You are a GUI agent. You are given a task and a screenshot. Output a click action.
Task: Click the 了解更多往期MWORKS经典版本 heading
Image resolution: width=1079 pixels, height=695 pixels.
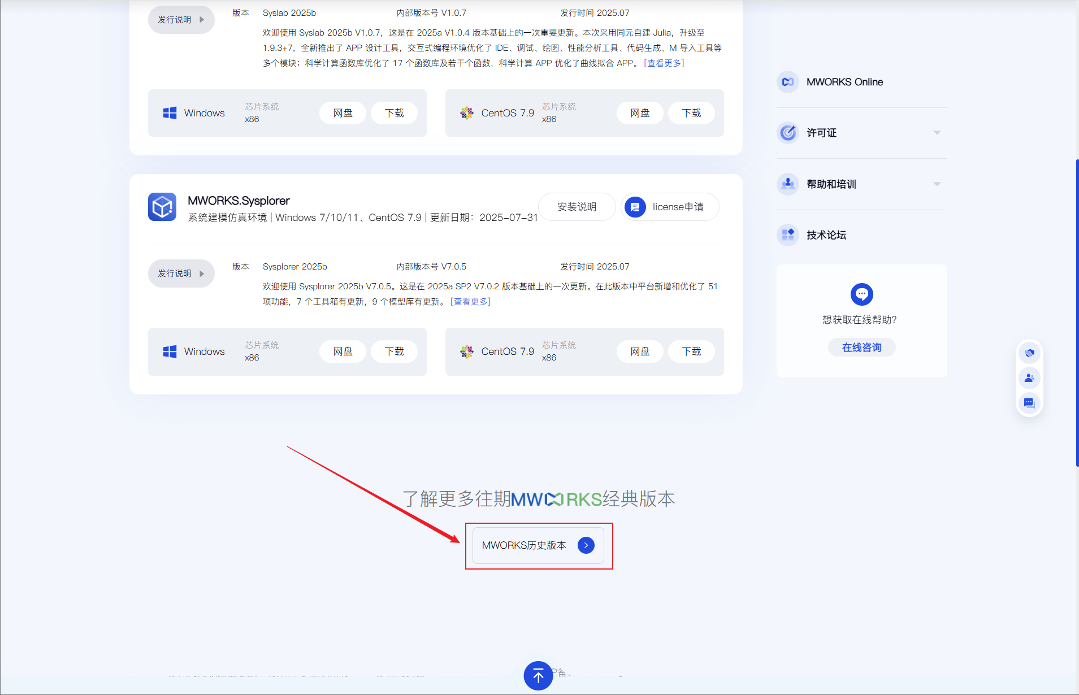point(539,499)
